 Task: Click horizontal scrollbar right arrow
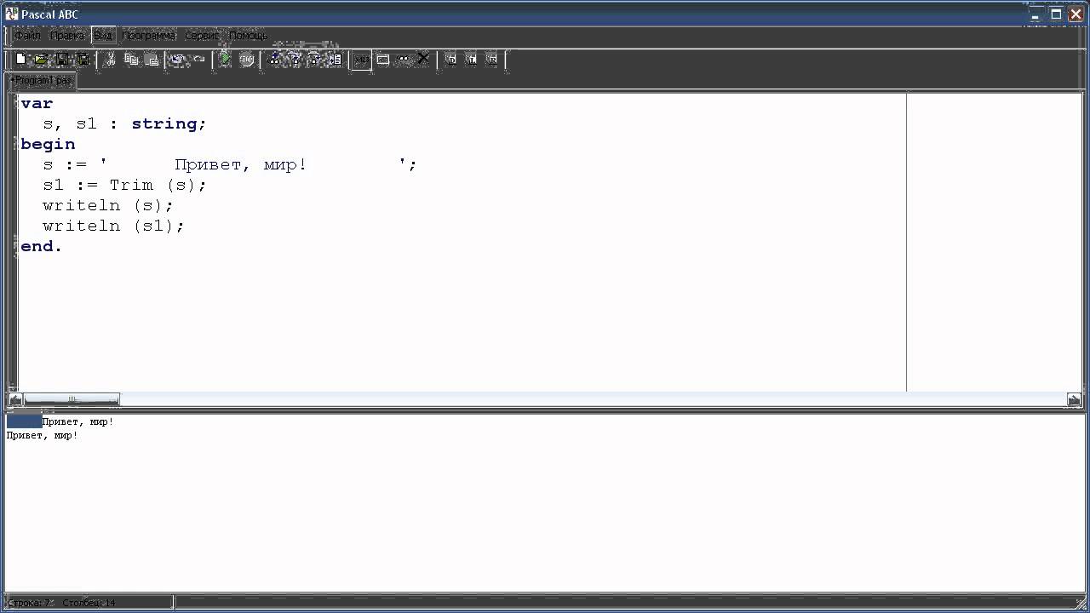[1074, 399]
